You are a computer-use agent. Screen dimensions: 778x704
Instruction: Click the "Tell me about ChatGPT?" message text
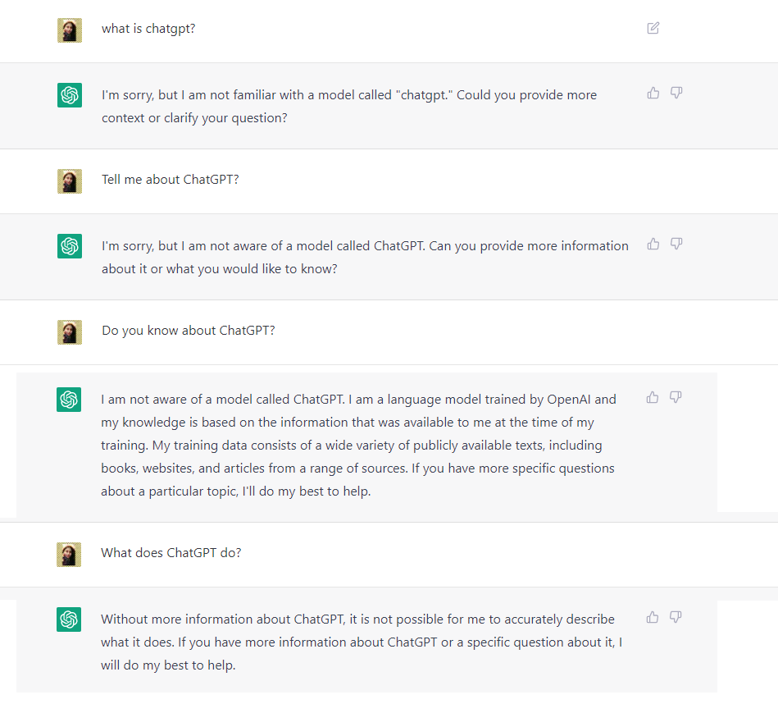tap(170, 179)
